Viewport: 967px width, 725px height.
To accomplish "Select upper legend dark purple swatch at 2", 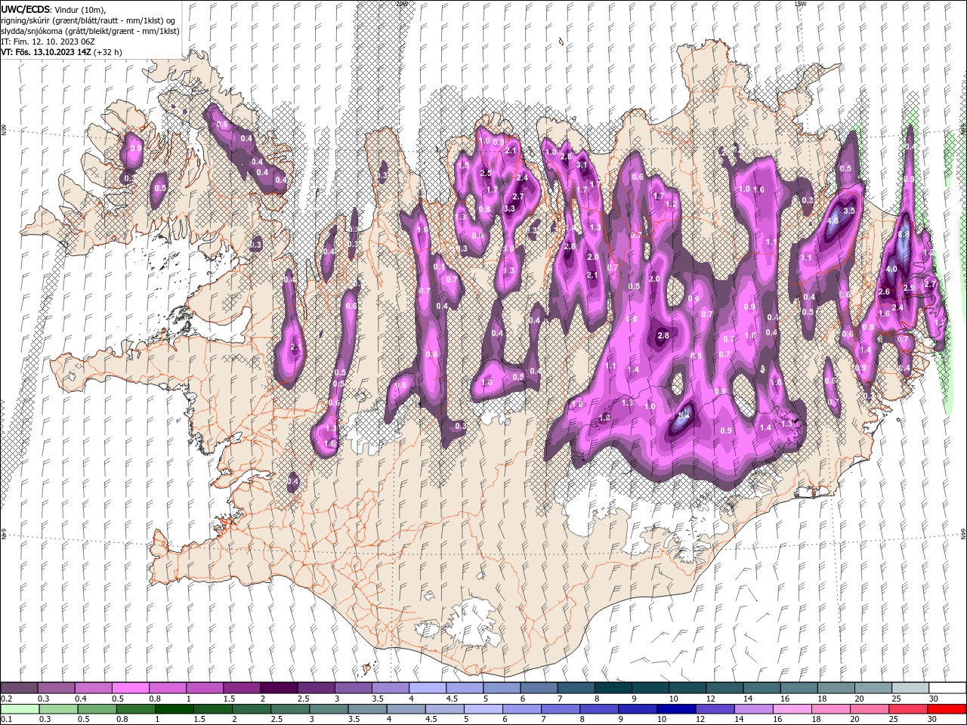I will click(278, 688).
